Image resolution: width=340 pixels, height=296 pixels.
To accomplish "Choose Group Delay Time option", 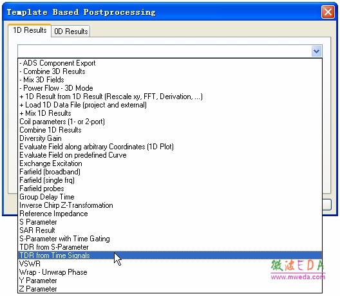I will click(x=170, y=197).
